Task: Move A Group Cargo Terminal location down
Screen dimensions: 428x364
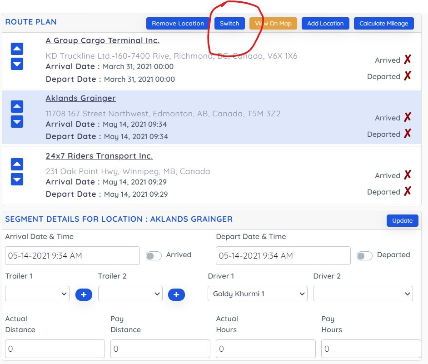Action: [x=17, y=64]
